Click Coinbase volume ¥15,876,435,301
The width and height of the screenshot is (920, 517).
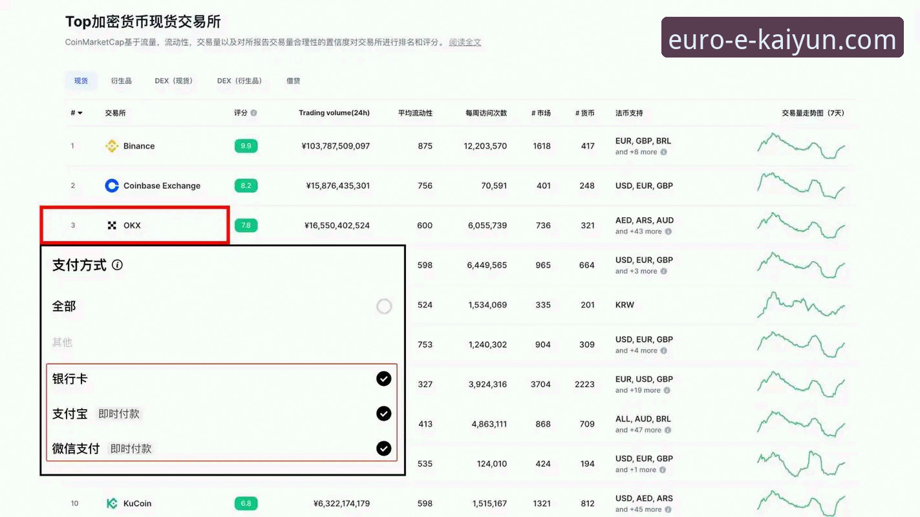point(338,185)
